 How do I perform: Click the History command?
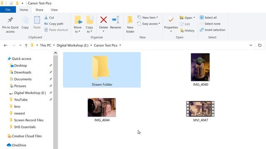(x=187, y=31)
